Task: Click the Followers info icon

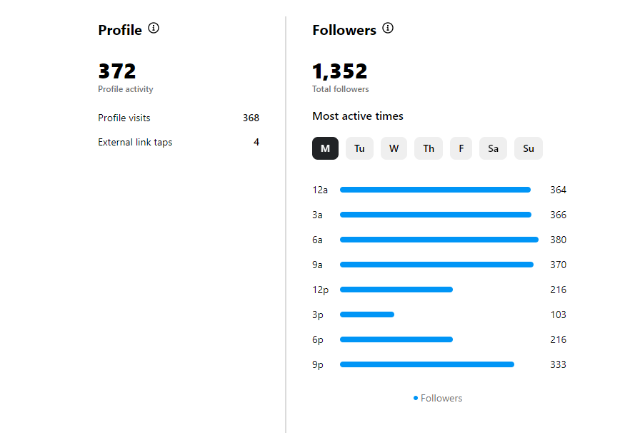Action: 388,29
